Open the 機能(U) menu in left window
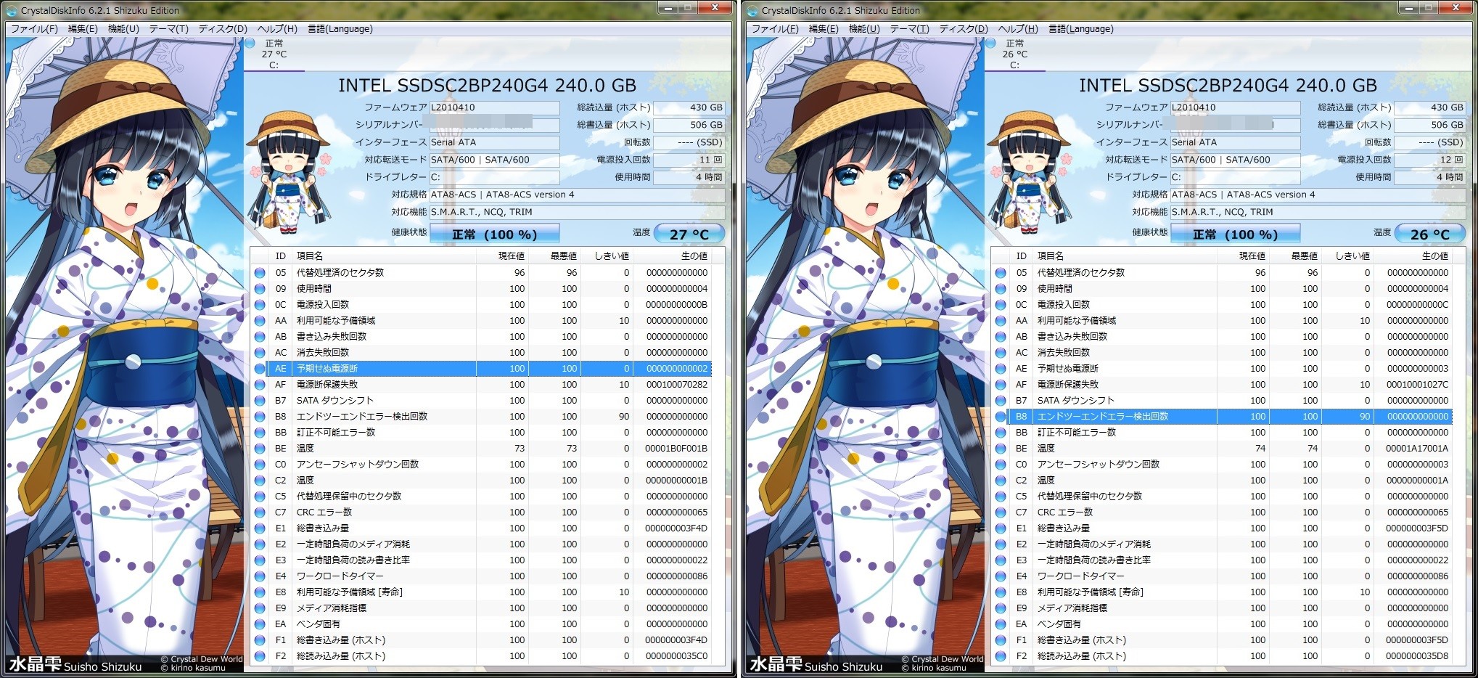The width and height of the screenshot is (1478, 678). coord(123,29)
